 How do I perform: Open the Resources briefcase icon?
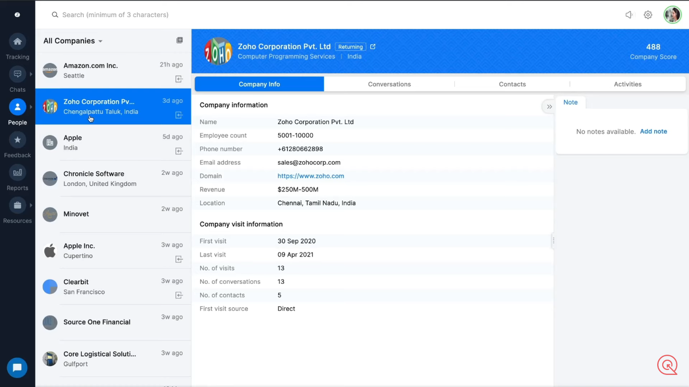(17, 205)
